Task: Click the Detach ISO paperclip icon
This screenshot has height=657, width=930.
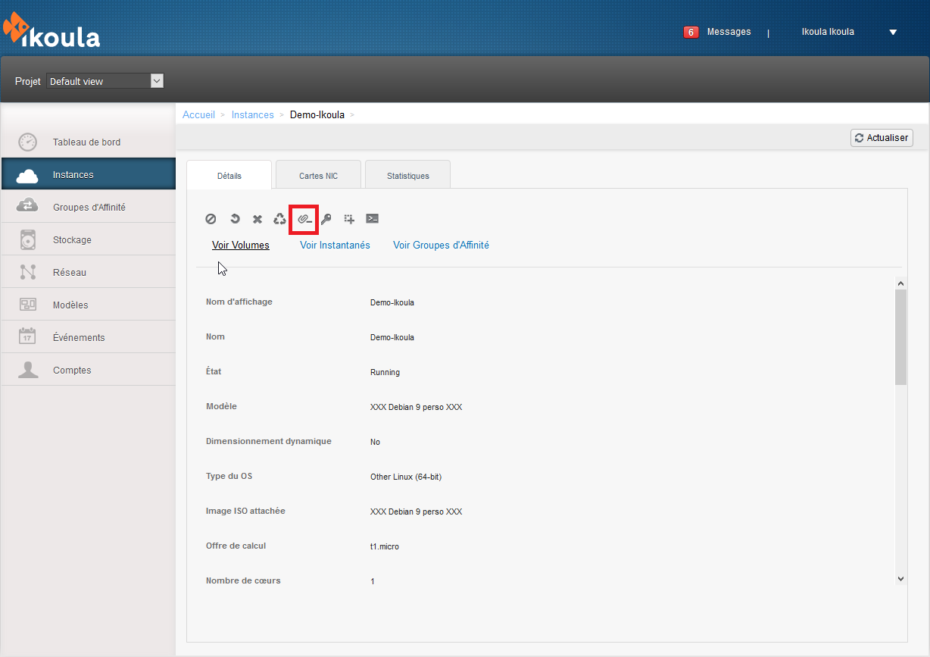Action: click(x=304, y=219)
